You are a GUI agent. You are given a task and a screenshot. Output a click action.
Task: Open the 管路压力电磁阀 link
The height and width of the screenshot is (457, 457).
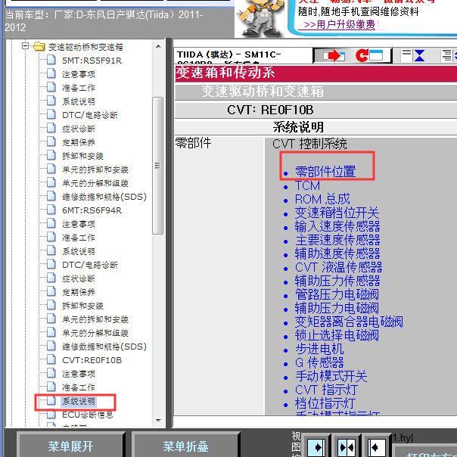click(337, 294)
